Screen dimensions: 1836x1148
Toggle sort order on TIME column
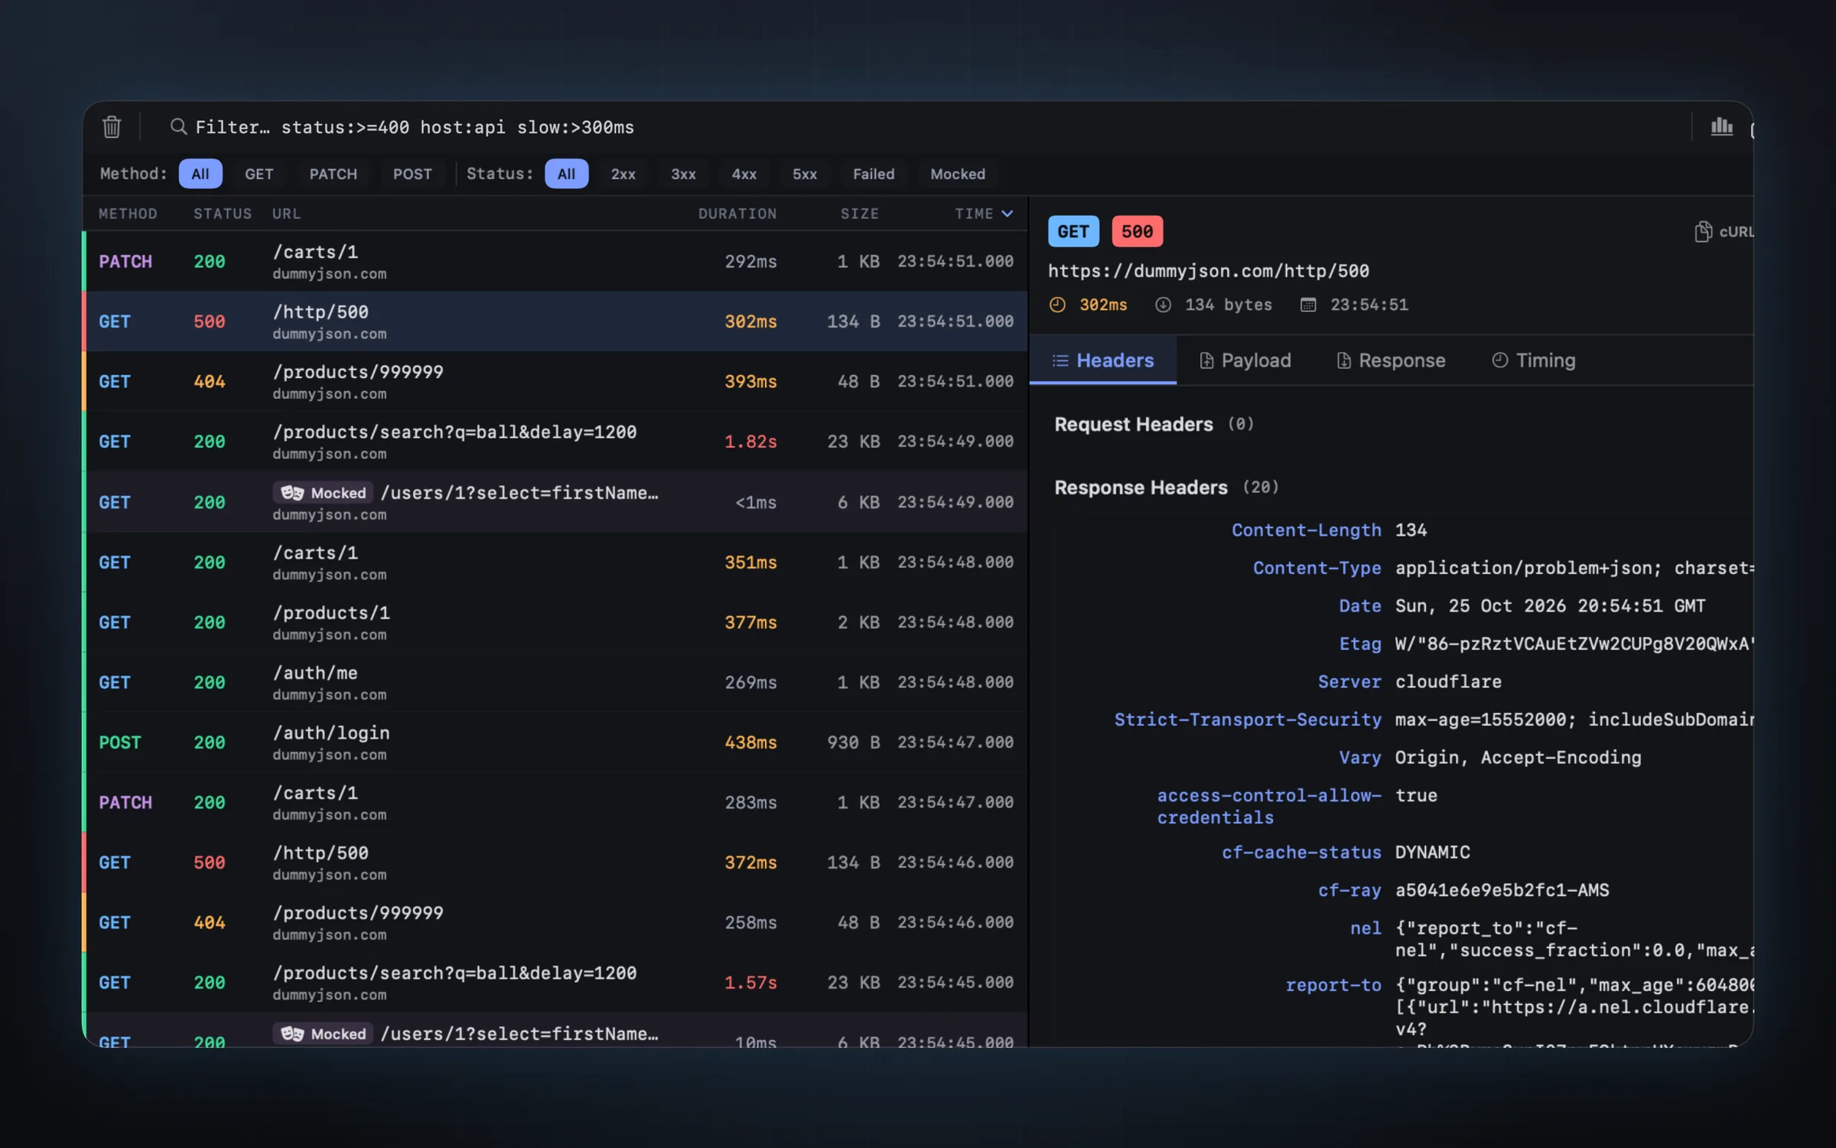click(x=984, y=214)
